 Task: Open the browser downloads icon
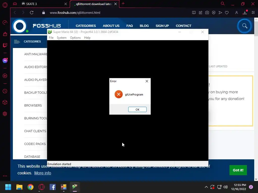click(245, 12)
